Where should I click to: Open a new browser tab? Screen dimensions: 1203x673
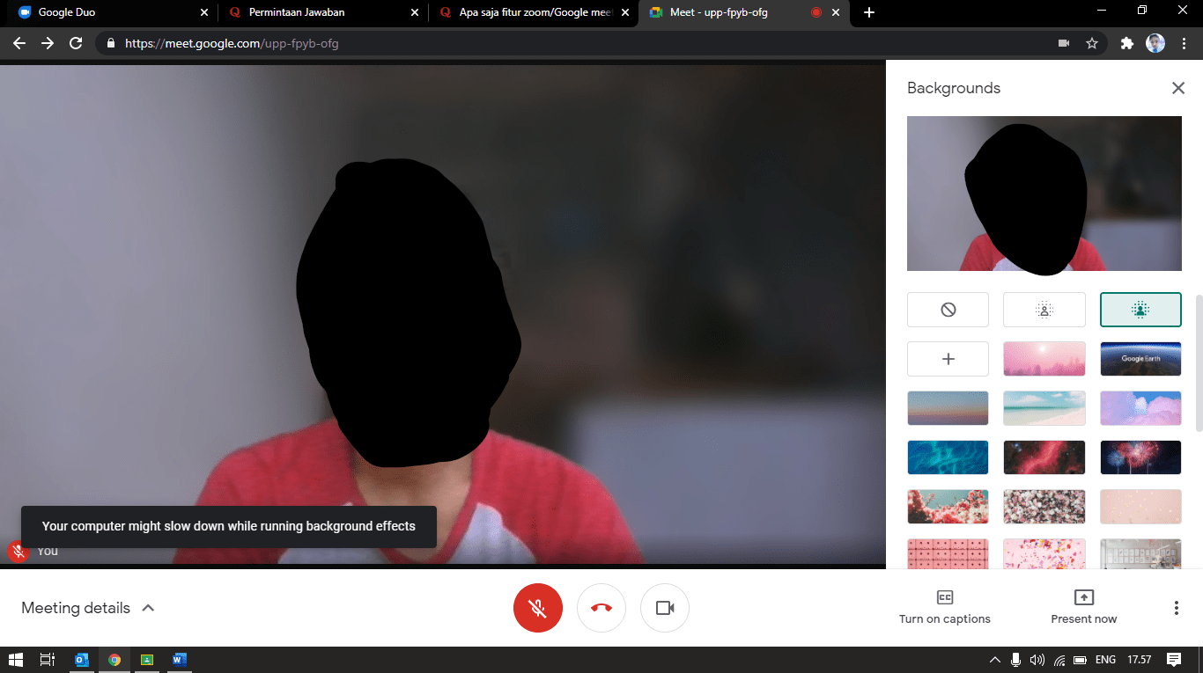[x=869, y=12]
